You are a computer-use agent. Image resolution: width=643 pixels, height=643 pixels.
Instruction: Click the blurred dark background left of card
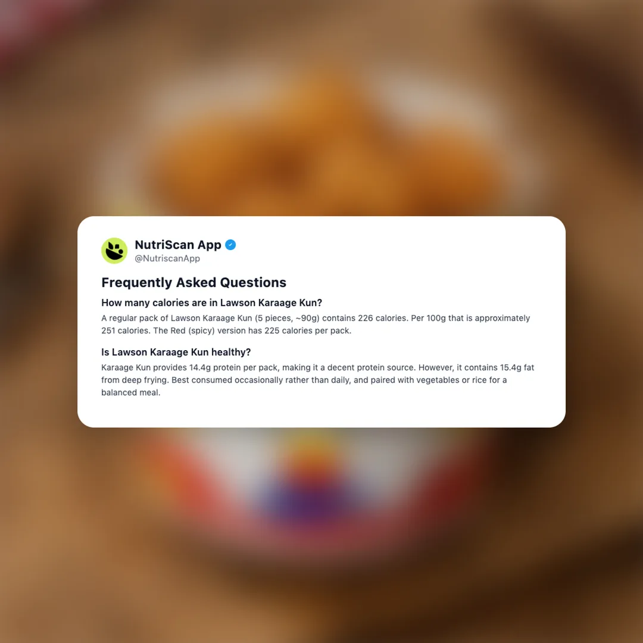(37, 320)
